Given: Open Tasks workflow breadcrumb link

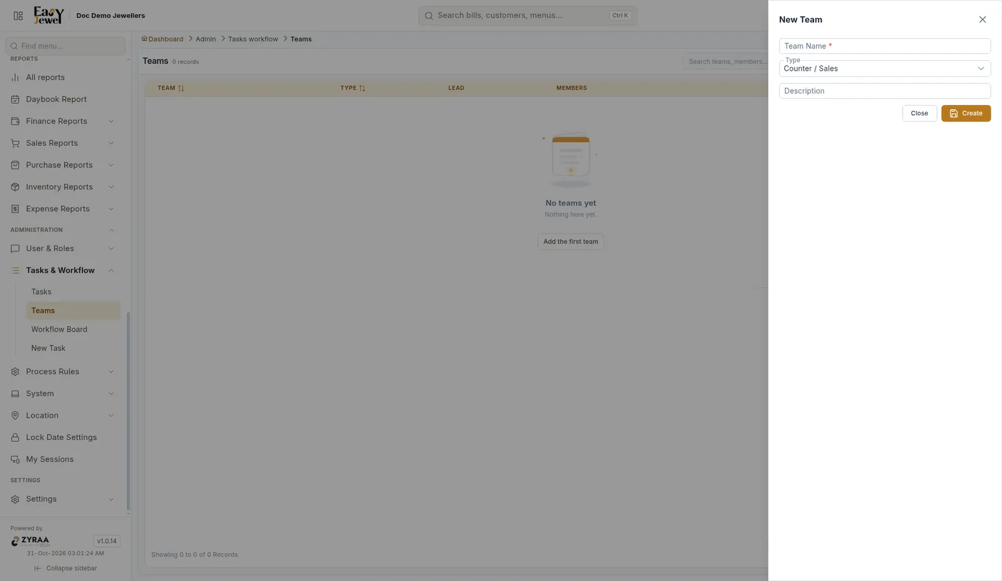Looking at the screenshot, I should [253, 39].
